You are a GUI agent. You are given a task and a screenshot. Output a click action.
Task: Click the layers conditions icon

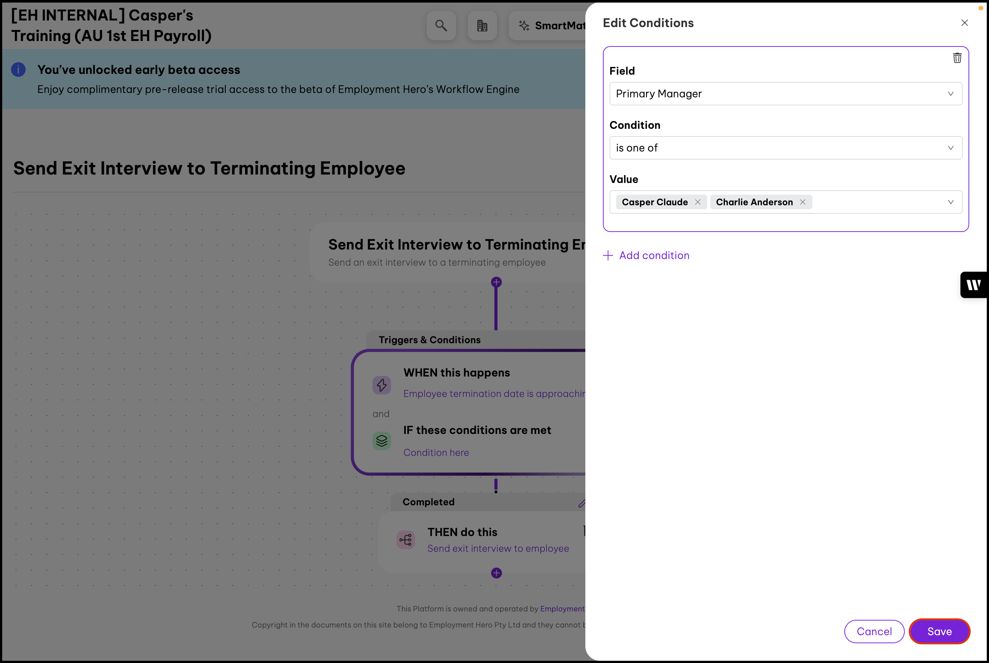[x=381, y=441]
